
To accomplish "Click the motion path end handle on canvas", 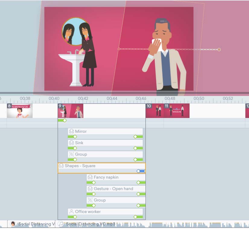I will [219, 49].
